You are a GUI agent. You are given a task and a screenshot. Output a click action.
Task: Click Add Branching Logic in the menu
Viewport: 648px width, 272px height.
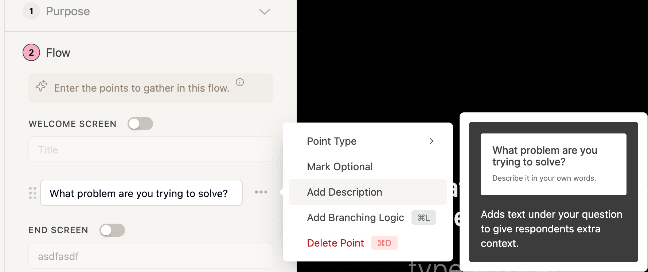click(355, 217)
